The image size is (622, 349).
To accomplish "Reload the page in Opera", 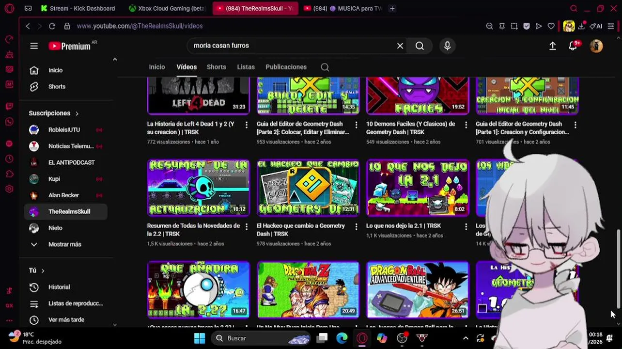I will point(52,26).
